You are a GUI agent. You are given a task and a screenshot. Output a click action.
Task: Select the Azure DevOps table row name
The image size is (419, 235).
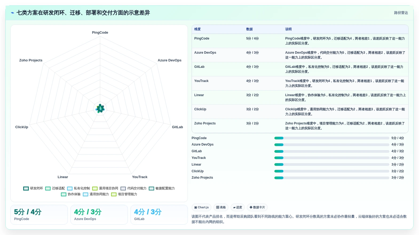pyautogui.click(x=205, y=53)
